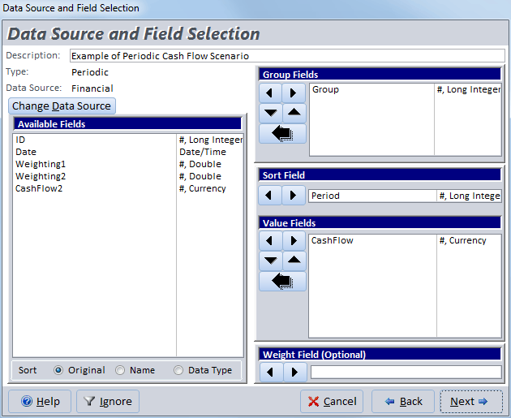Click the Change Data Source button
This screenshot has height=418, width=511.
[x=62, y=106]
